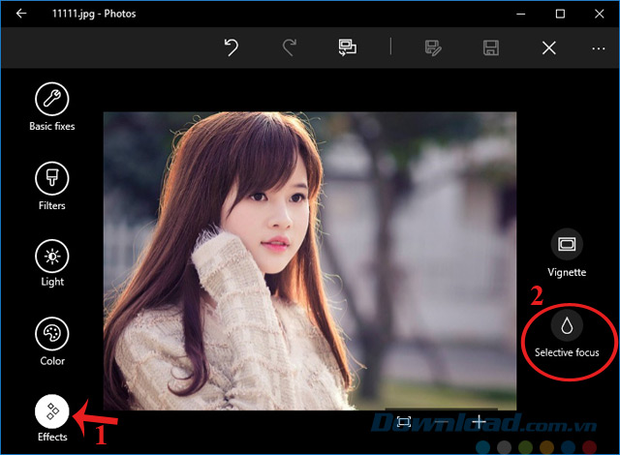
Task: Click the fit-to-window zoom icon
Action: (x=404, y=421)
